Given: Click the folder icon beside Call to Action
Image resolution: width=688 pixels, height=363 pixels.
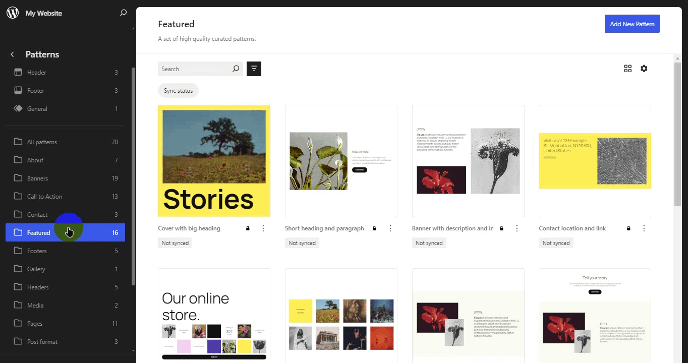Looking at the screenshot, I should pyautogui.click(x=18, y=196).
